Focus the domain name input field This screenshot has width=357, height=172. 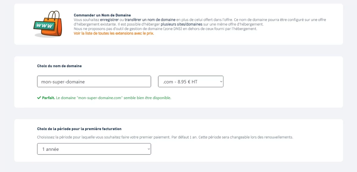(x=94, y=82)
